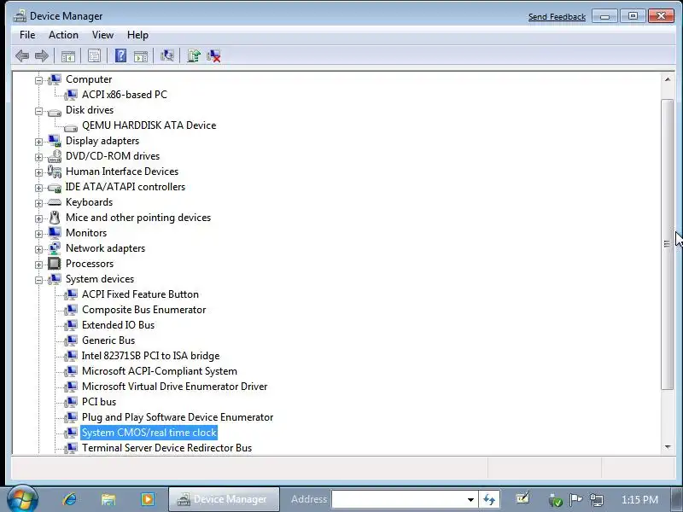Select Intel 82371SB PCI to ISA bridge

coord(151,356)
